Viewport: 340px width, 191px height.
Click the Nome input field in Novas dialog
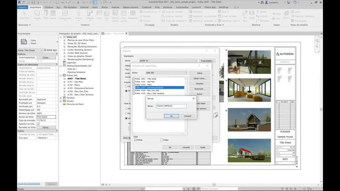[171, 106]
